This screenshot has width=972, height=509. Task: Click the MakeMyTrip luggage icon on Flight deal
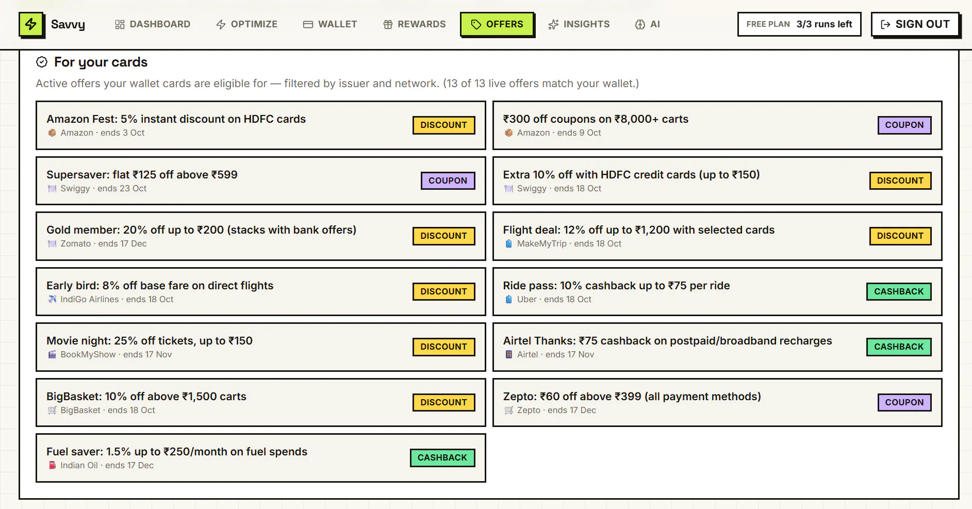click(x=509, y=244)
